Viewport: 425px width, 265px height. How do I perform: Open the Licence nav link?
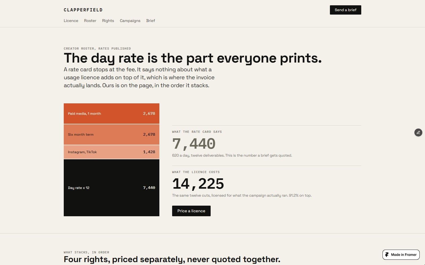pyautogui.click(x=71, y=21)
